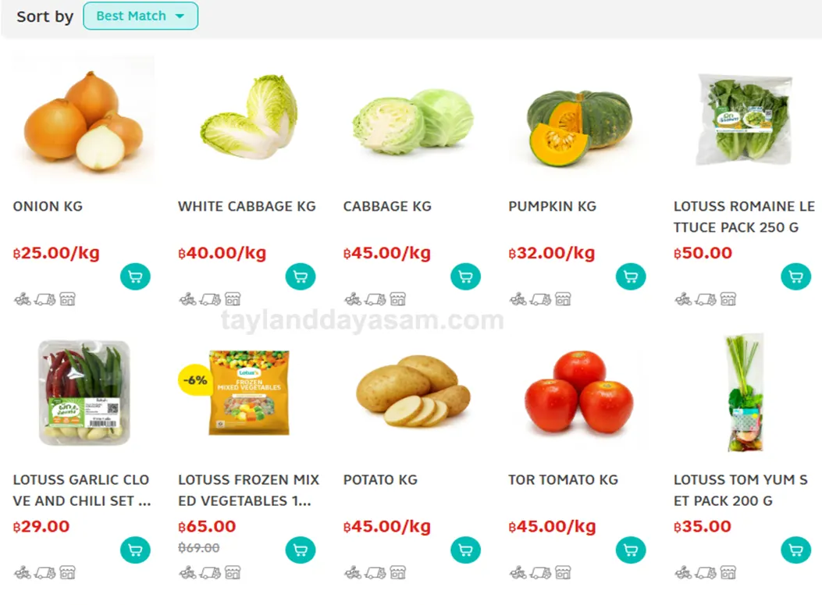Open the Tor Tomato product picture

tap(578, 392)
